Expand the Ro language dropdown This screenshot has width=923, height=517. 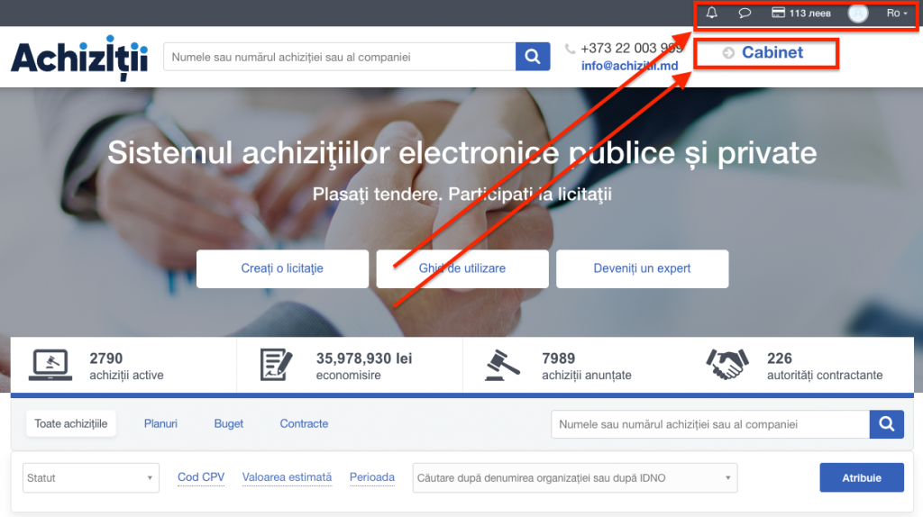pos(896,14)
